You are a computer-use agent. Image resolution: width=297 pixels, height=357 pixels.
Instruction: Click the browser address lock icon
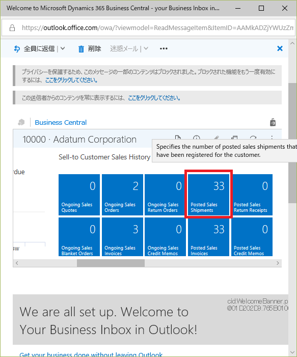click(12, 28)
